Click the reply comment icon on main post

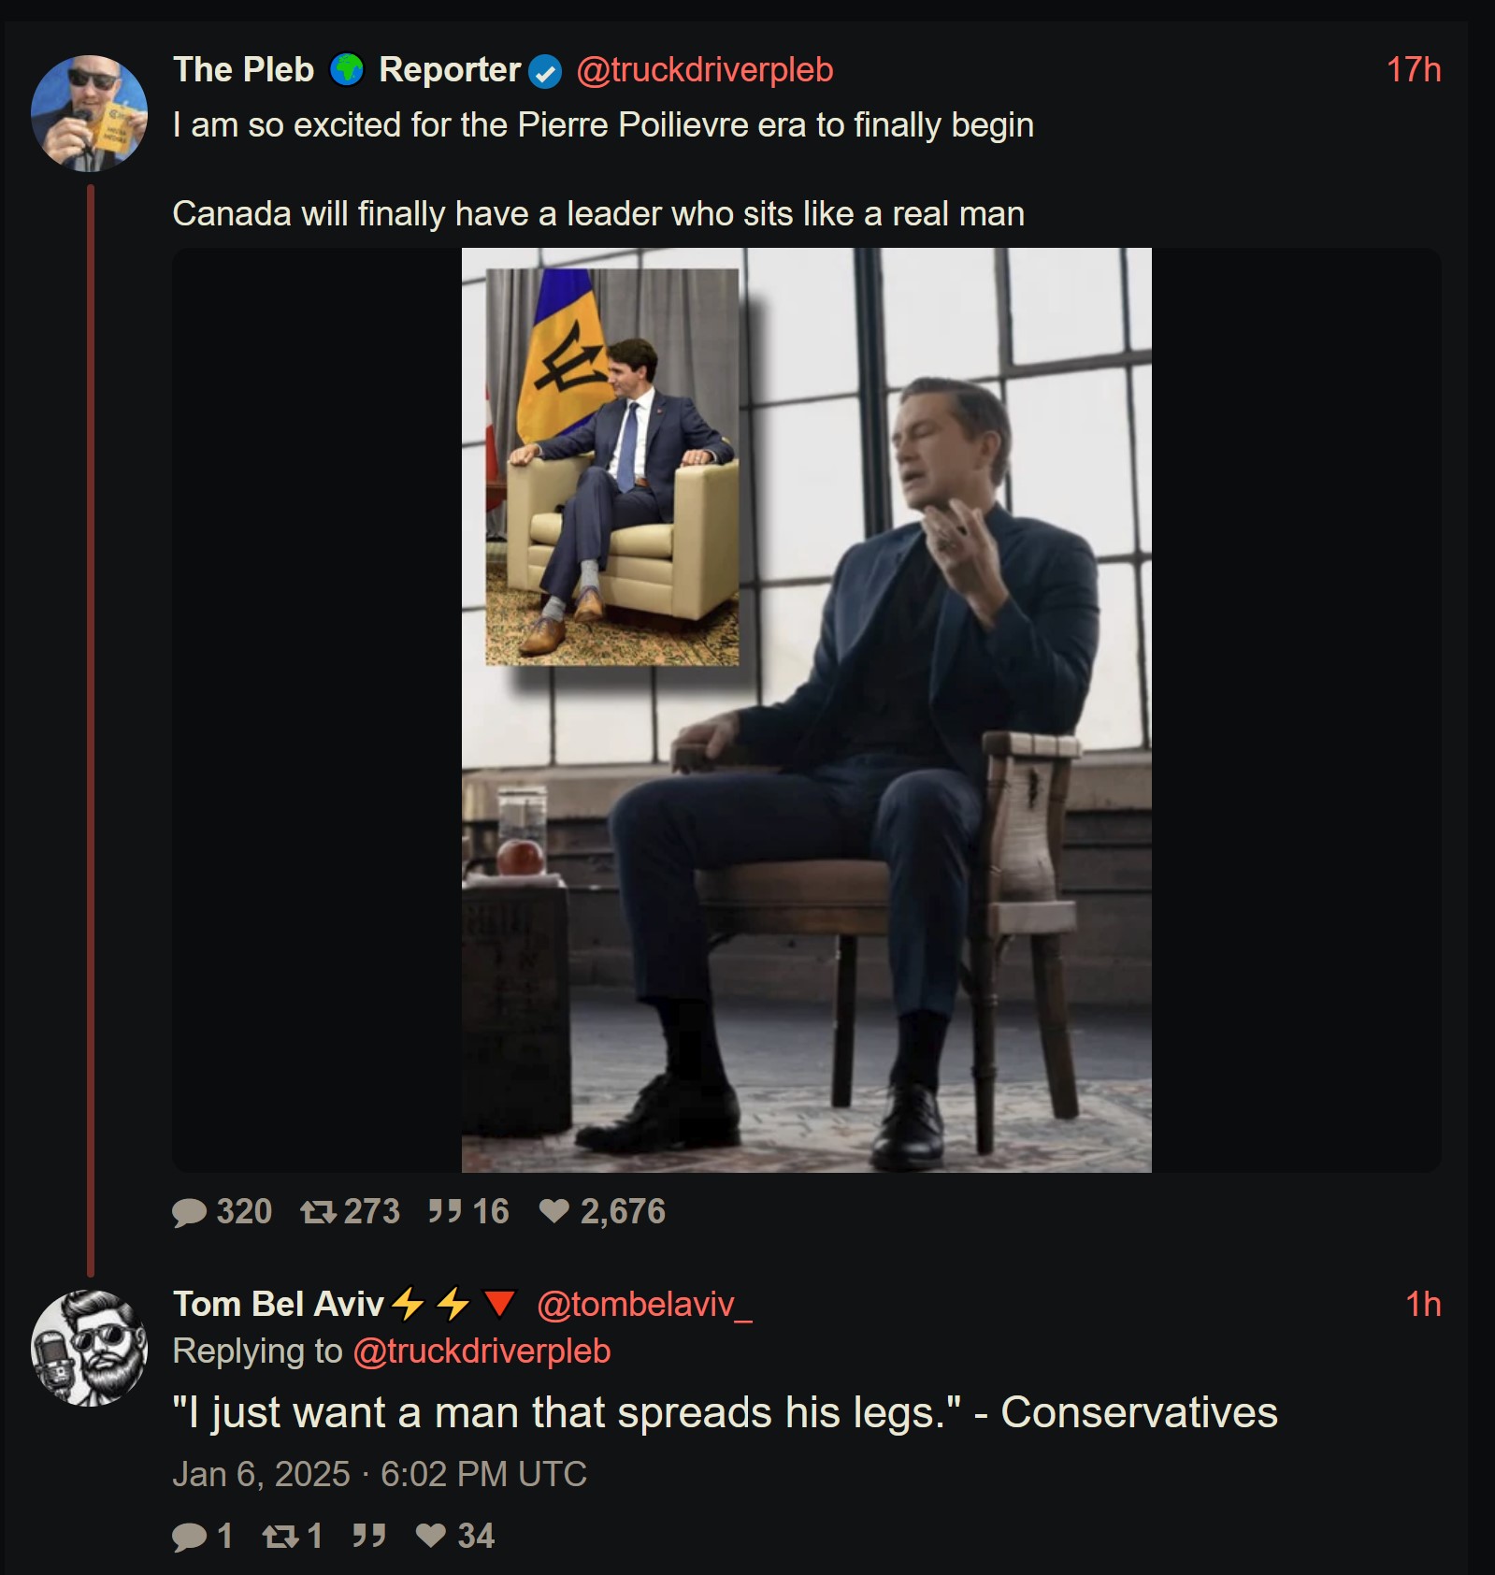click(190, 1212)
